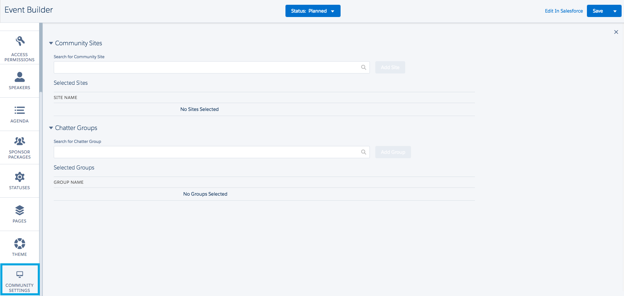Click the Save button

[598, 11]
